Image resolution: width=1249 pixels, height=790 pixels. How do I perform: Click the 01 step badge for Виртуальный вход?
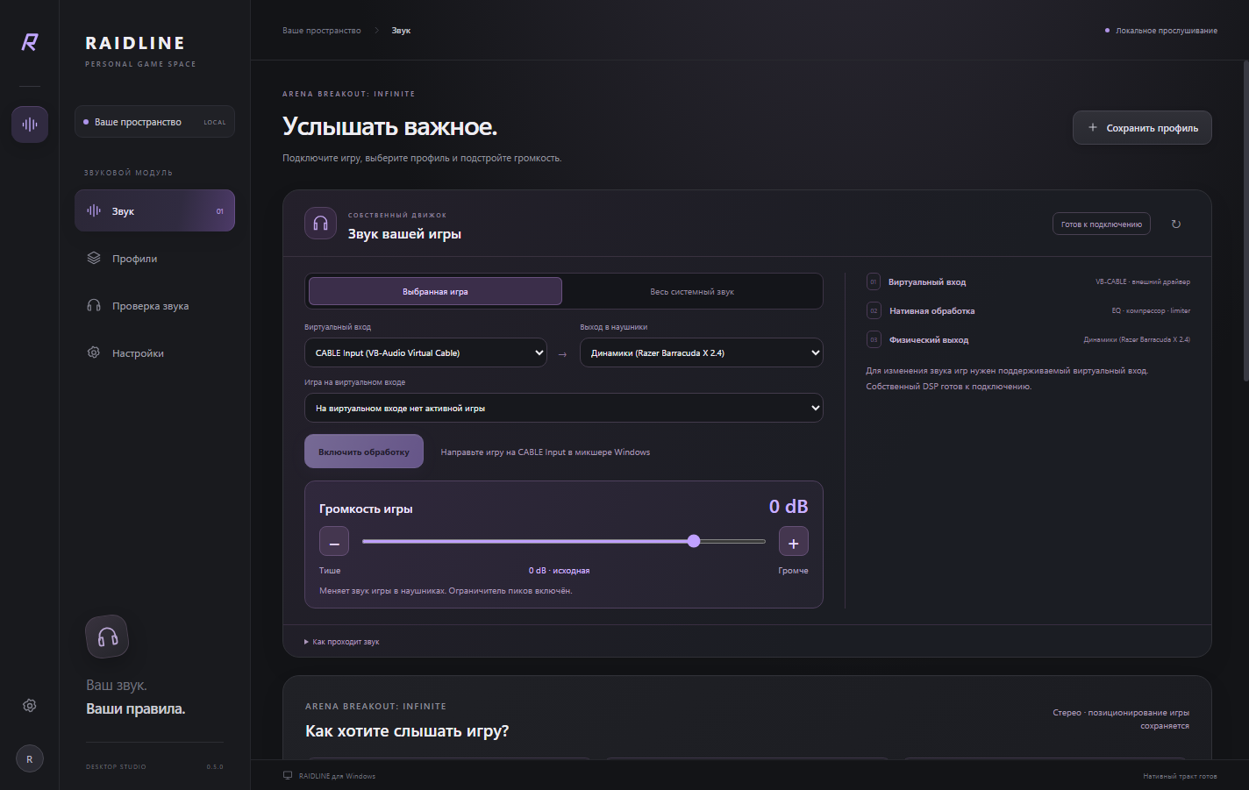(874, 281)
